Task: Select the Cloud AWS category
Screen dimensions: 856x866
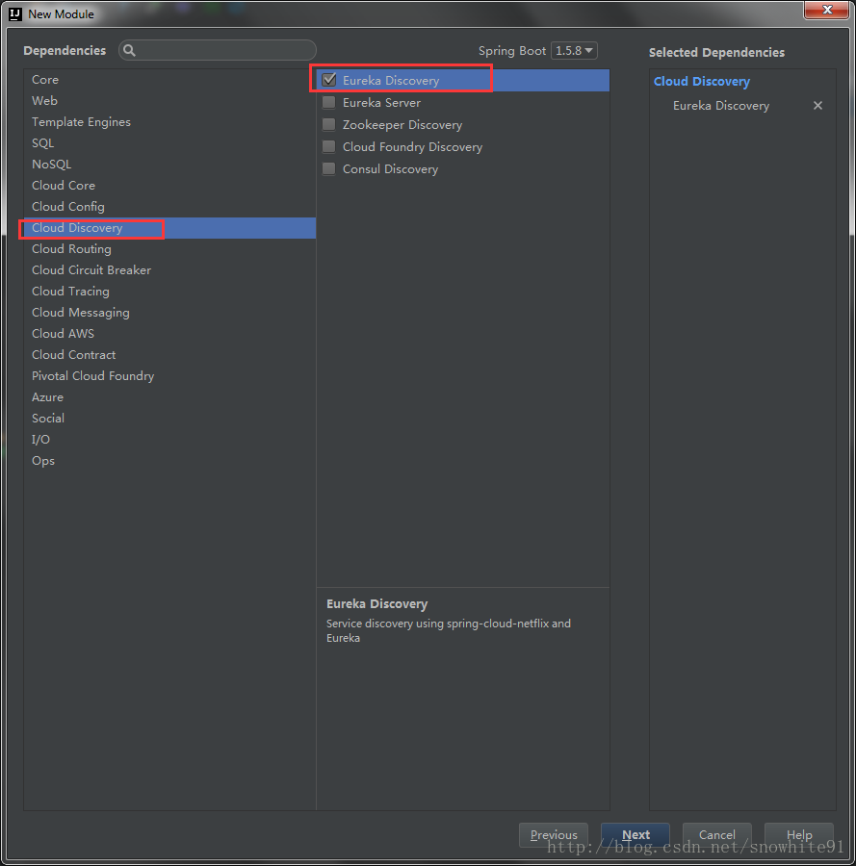Action: (x=169, y=334)
